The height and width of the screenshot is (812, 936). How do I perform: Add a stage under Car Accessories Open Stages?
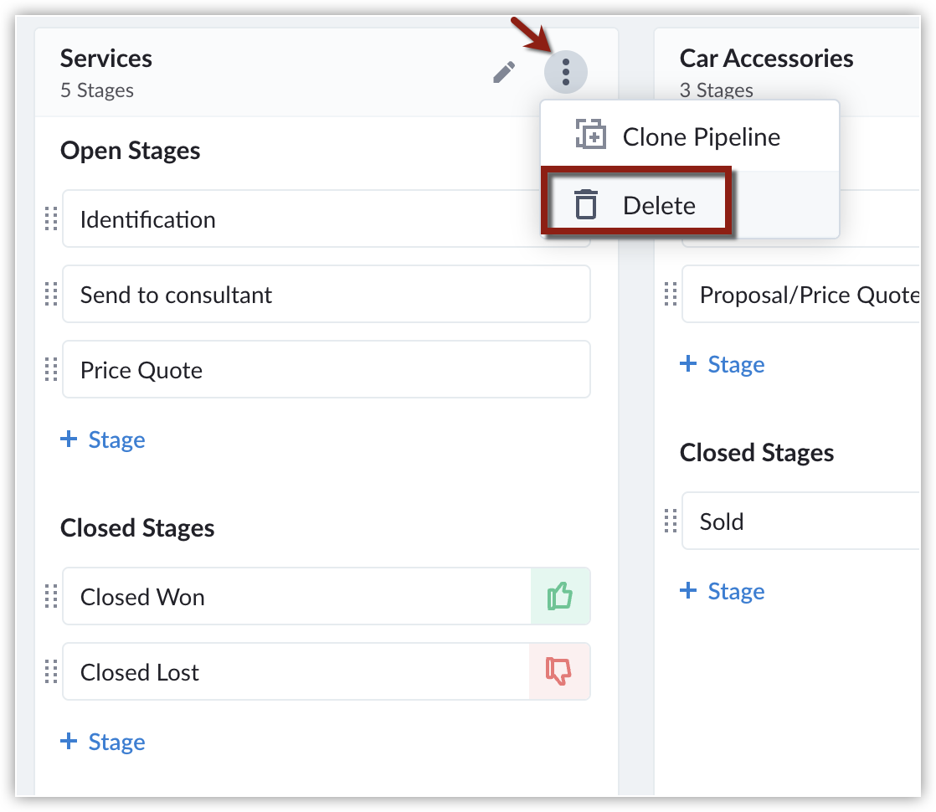(723, 364)
